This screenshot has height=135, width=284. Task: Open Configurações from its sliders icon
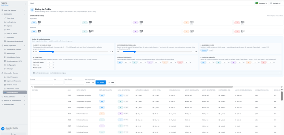pyautogui.click(x=5, y=65)
